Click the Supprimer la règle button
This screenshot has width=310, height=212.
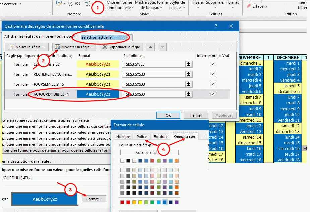coord(122,47)
